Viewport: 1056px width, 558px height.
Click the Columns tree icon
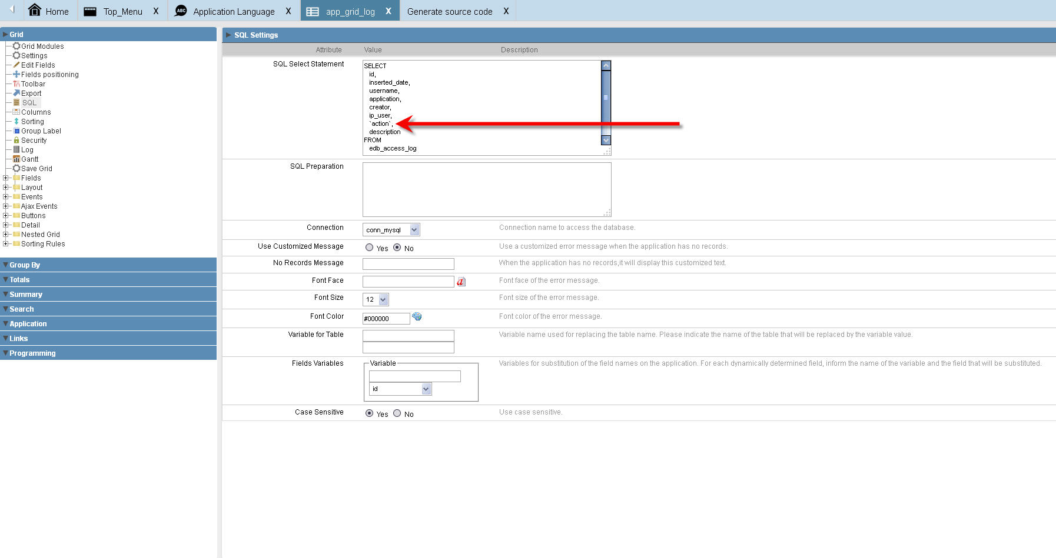(x=16, y=112)
